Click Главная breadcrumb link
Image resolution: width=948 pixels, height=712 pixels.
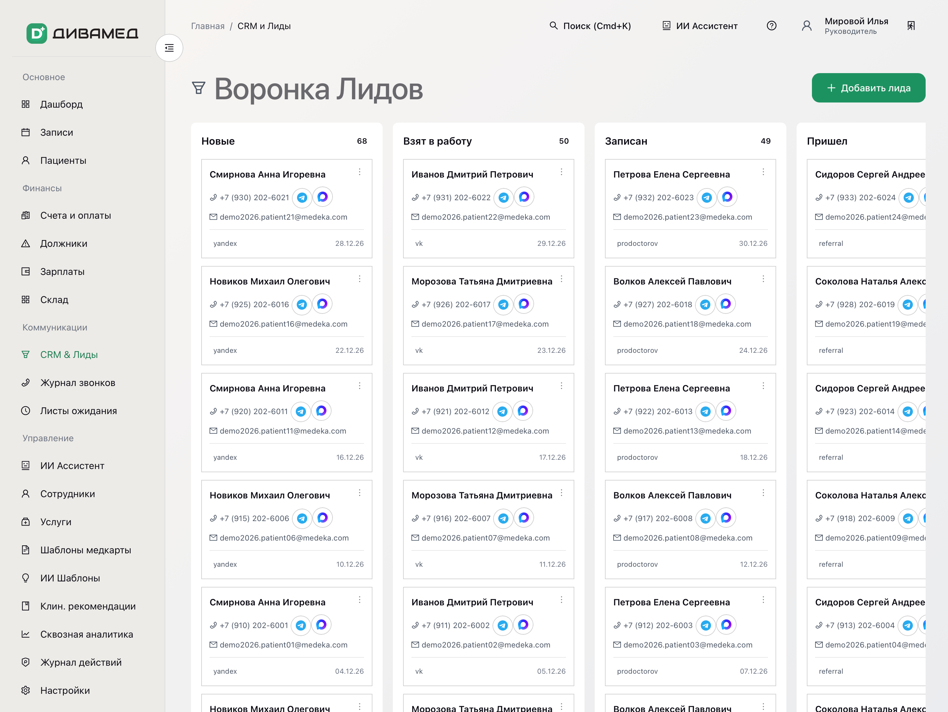pyautogui.click(x=208, y=26)
